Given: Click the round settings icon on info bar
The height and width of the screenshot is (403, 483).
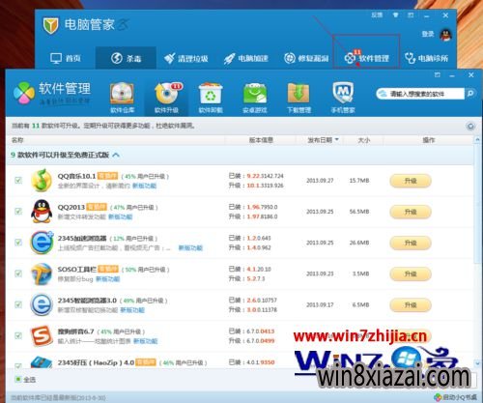Looking at the screenshot, I should click(470, 126).
